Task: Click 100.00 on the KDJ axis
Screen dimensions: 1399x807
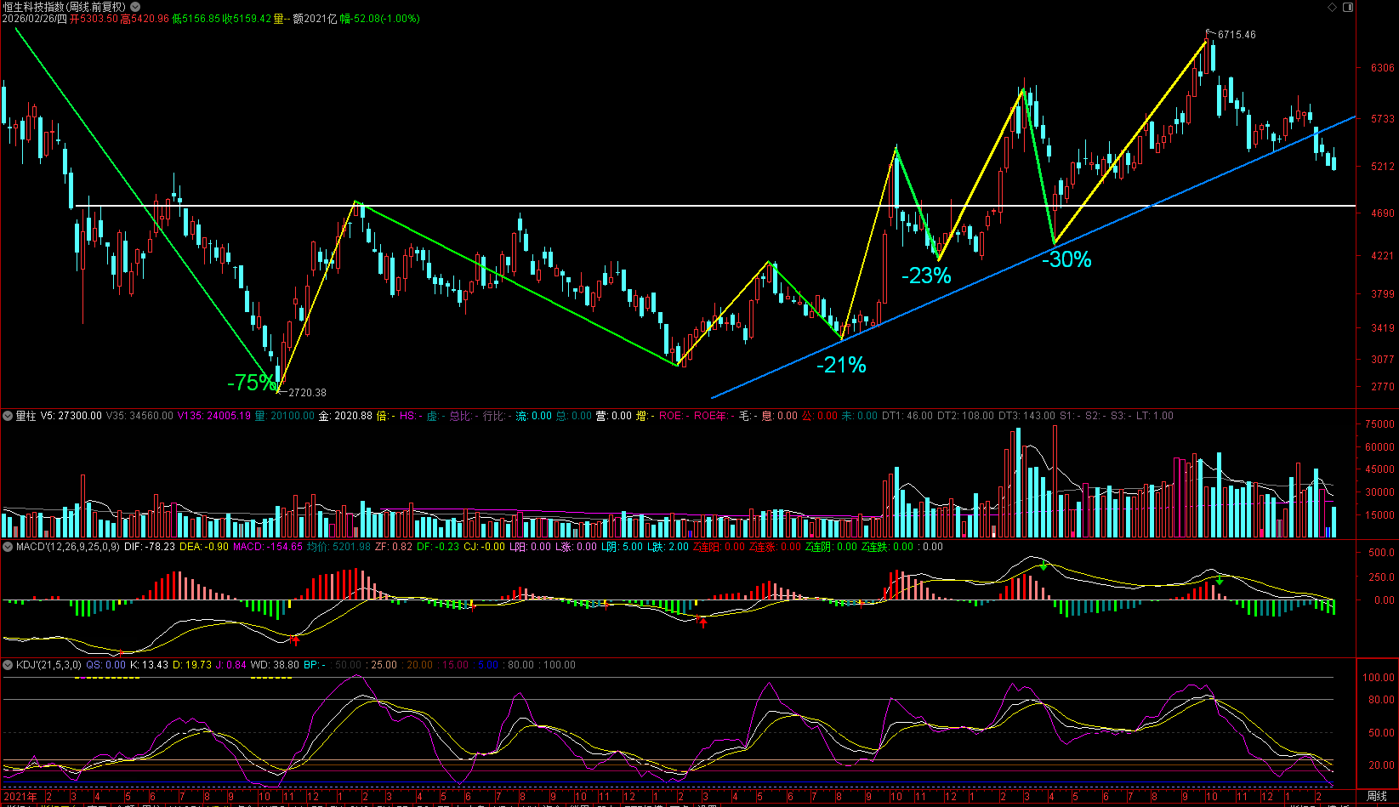Action: 1379,678
